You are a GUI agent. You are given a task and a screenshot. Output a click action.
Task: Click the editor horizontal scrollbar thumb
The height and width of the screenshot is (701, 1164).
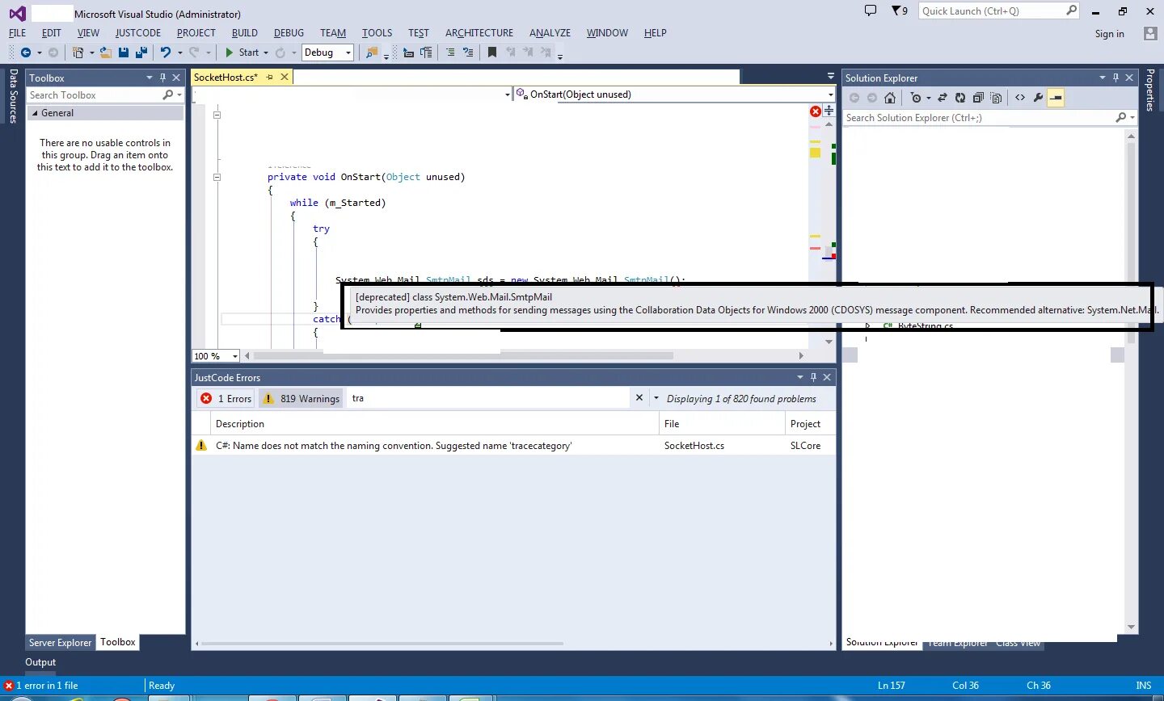click(462, 355)
